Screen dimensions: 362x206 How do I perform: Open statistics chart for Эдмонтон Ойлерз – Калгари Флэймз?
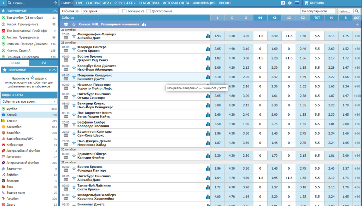click(208, 156)
